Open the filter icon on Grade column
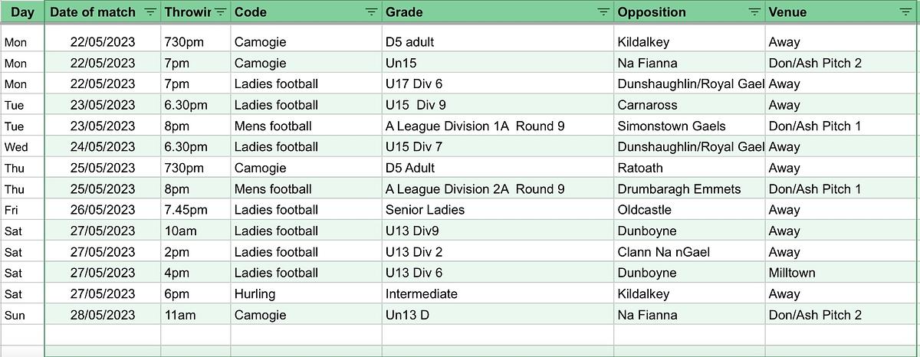 [x=604, y=12]
